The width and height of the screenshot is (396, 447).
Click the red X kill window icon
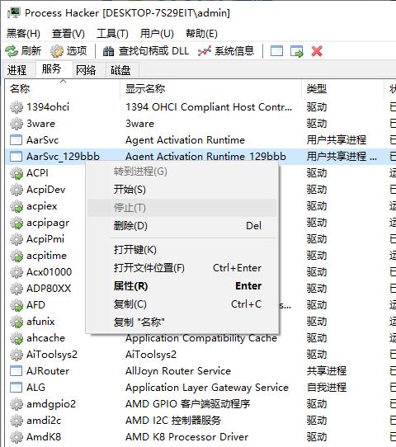pyautogui.click(x=317, y=51)
